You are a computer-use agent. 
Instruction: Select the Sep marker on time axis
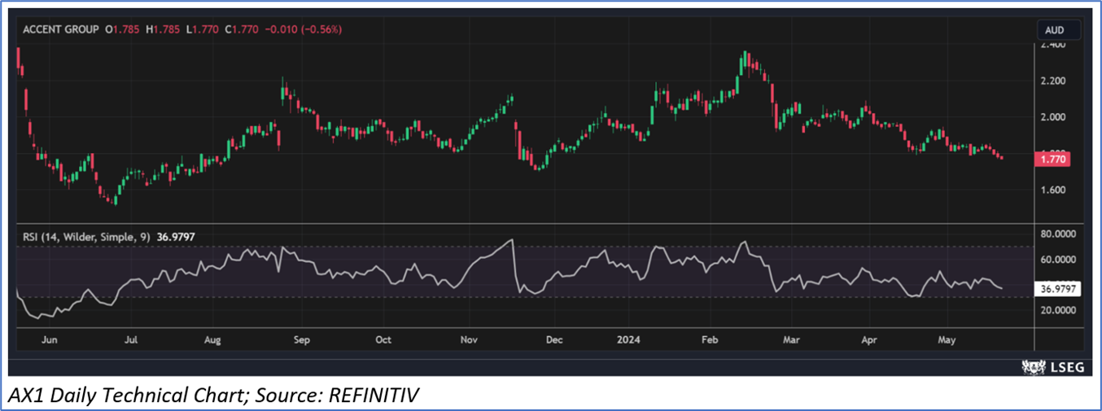click(300, 339)
